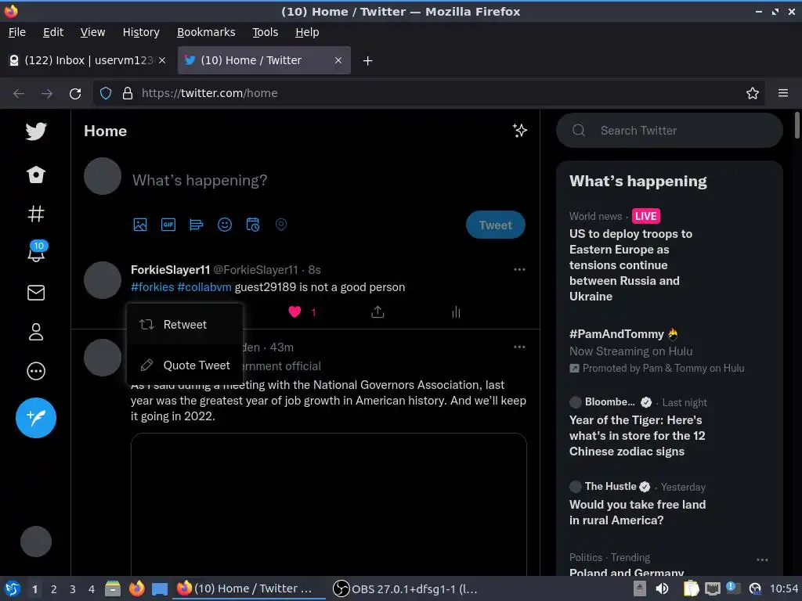The image size is (802, 601).
Task: Open US to deploy troops news story
Action: pyautogui.click(x=631, y=265)
